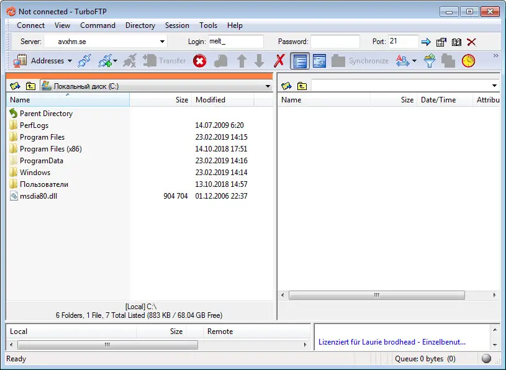Screen dimensions: 506x370
Task: Click the local pane browse folder icon
Action: click(15, 86)
